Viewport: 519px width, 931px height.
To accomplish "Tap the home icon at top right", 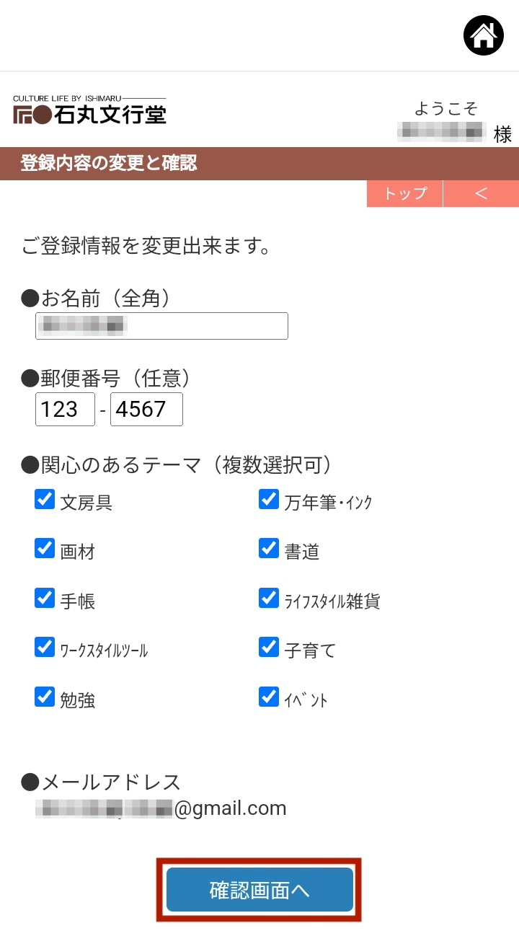I will [x=484, y=35].
